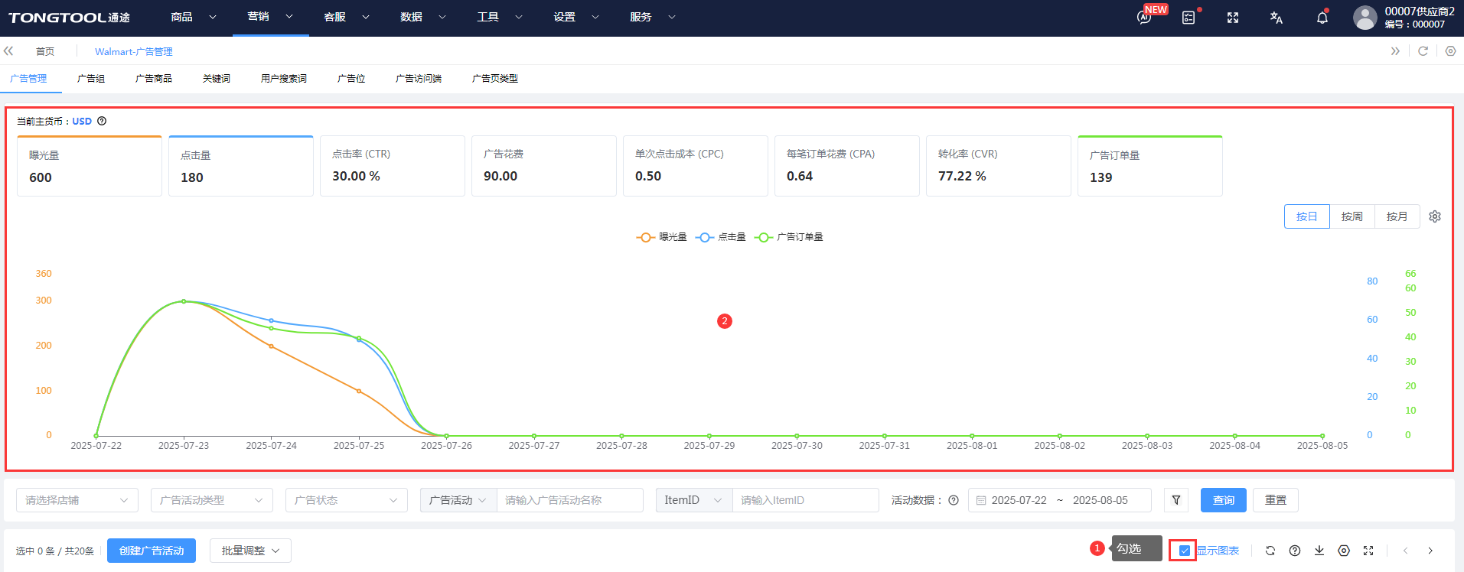
Task: Click the 创建广告活动 button
Action: 152,551
